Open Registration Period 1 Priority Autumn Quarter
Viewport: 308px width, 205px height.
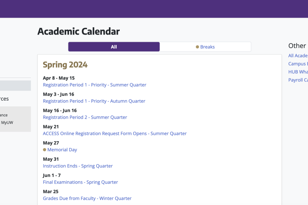coord(94,101)
